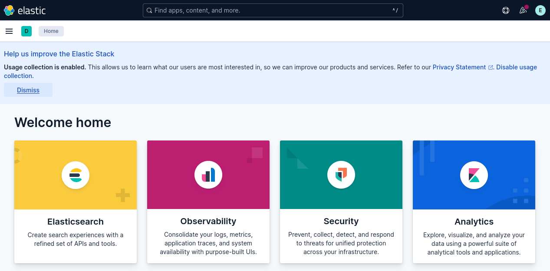Open the Observability card title
This screenshot has height=271, width=550.
[208, 222]
